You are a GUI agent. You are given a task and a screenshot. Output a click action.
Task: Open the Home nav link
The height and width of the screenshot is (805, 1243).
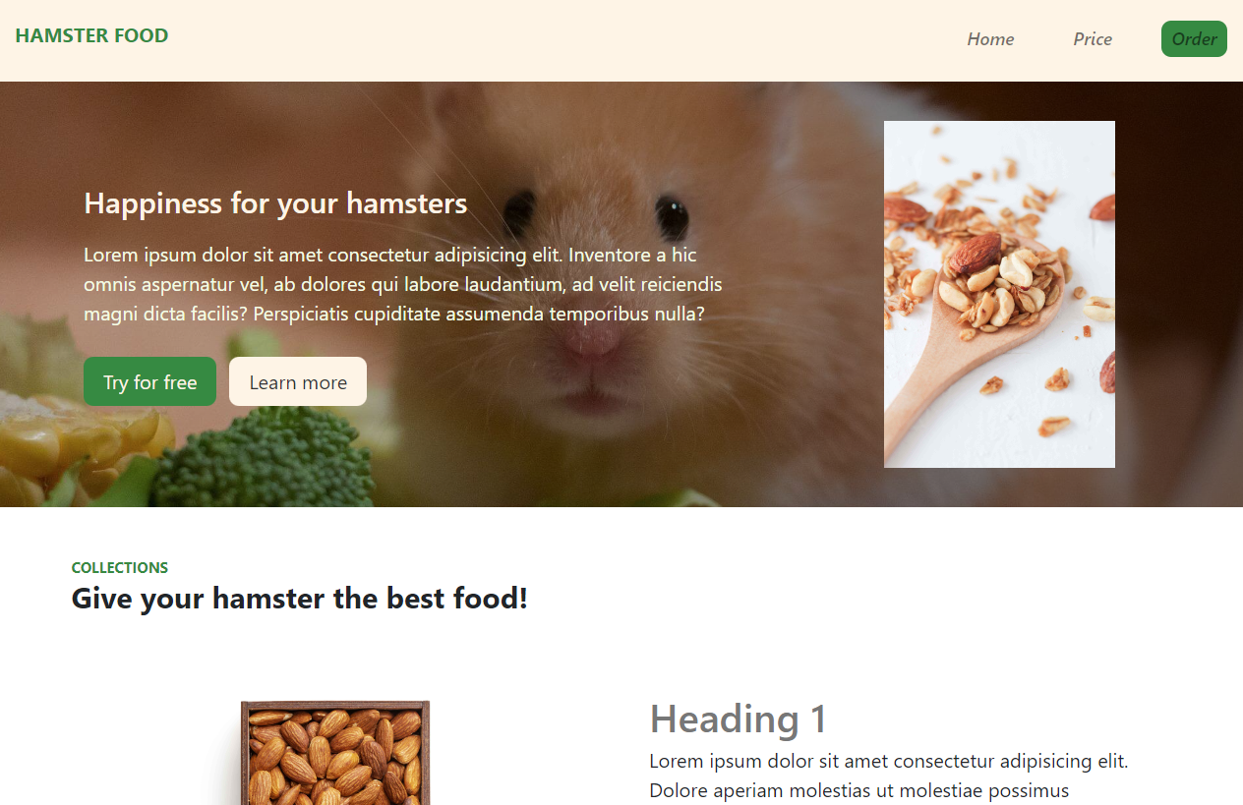point(990,39)
